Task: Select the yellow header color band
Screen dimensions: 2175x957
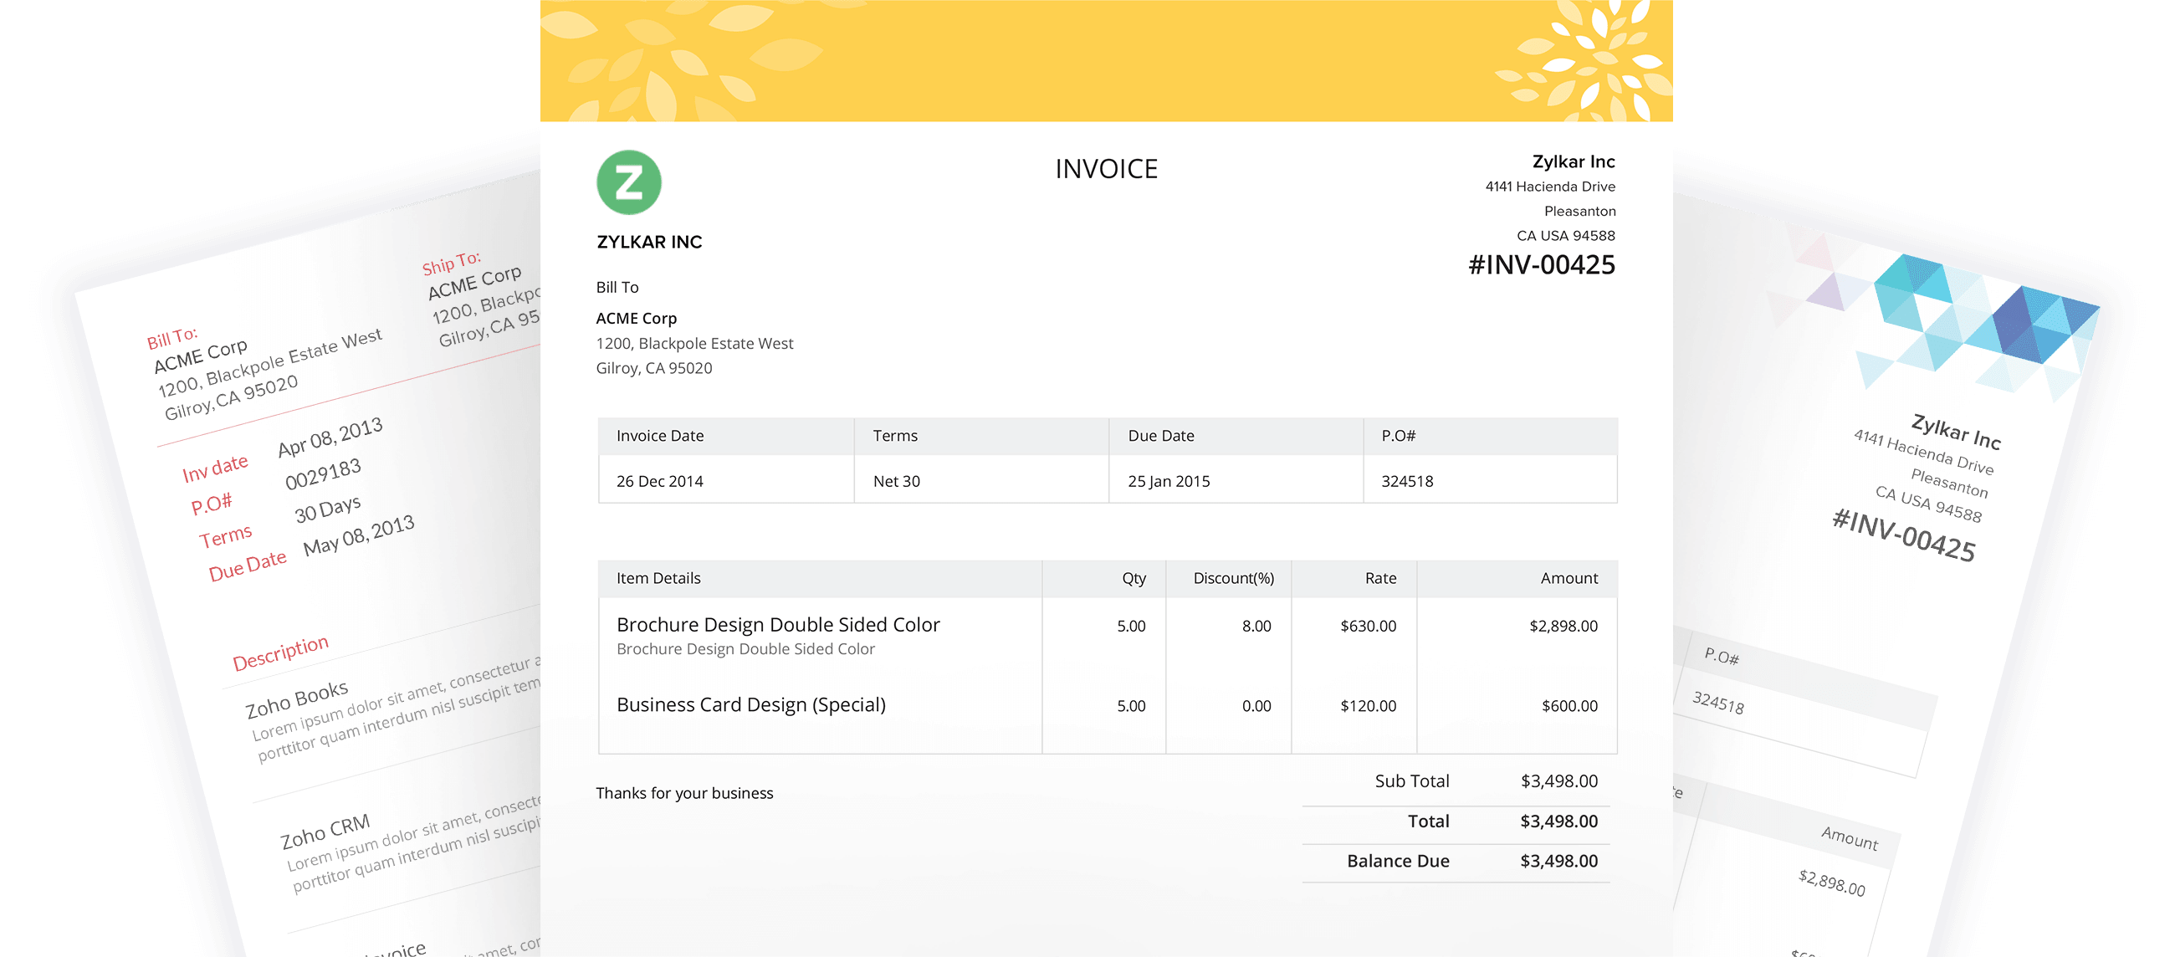Action: coord(1098,59)
